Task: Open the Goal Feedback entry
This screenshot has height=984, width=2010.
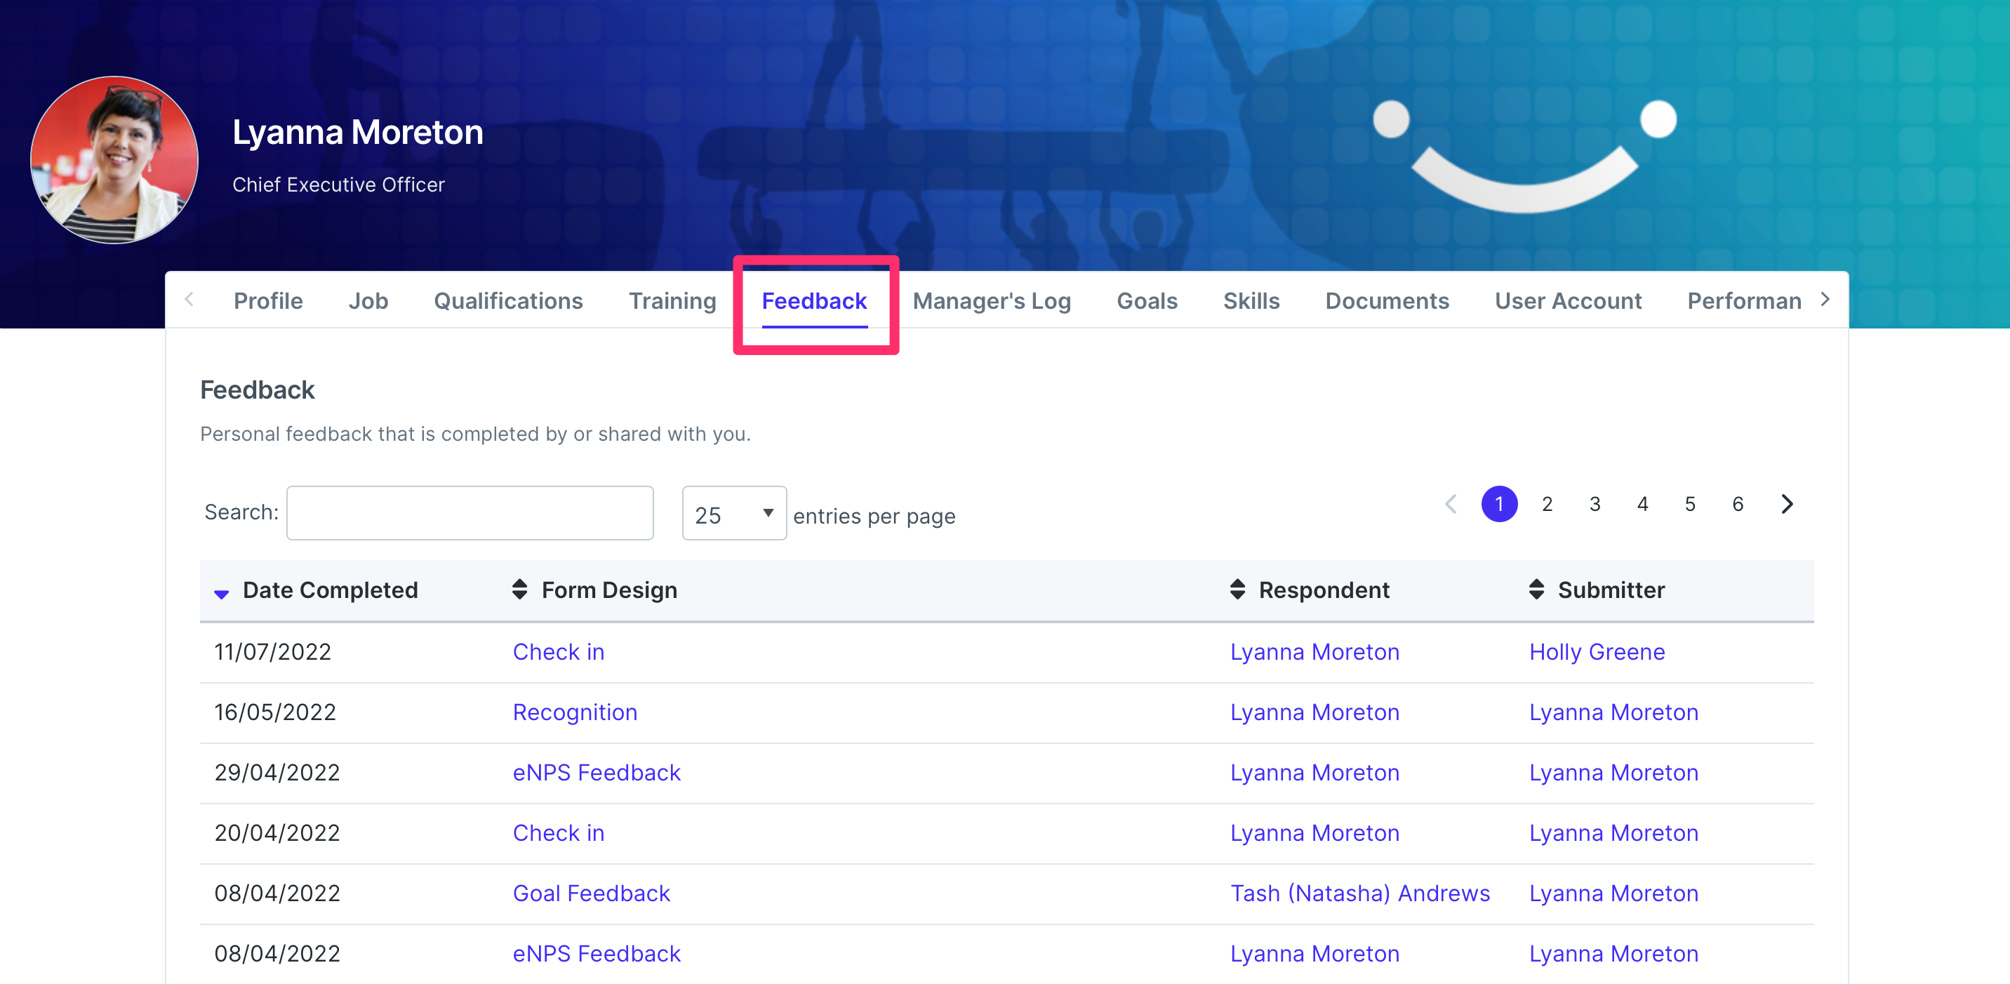Action: tap(591, 893)
